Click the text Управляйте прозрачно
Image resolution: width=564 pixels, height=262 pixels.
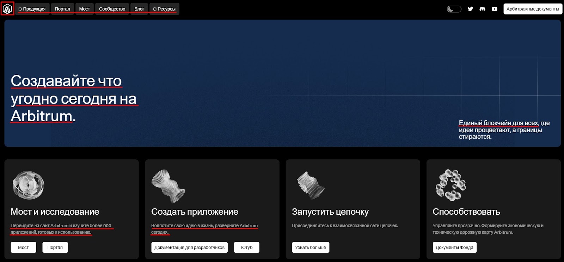click(x=456, y=226)
